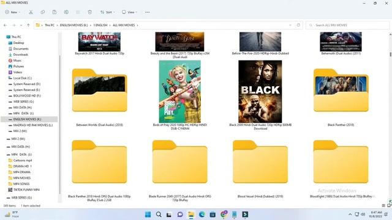
Task: Click the taskbar clock showing 6:47 AM
Action: point(376,215)
